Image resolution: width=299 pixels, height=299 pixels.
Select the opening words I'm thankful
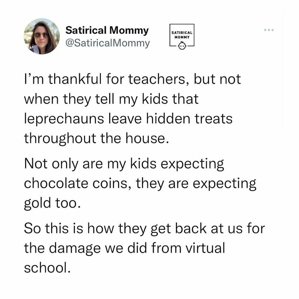pyautogui.click(x=63, y=79)
